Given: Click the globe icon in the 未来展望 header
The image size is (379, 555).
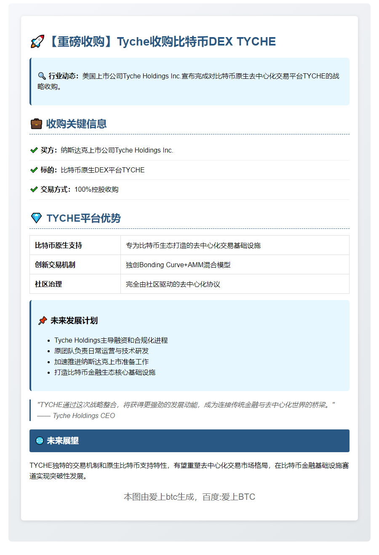Looking at the screenshot, I should [x=40, y=440].
